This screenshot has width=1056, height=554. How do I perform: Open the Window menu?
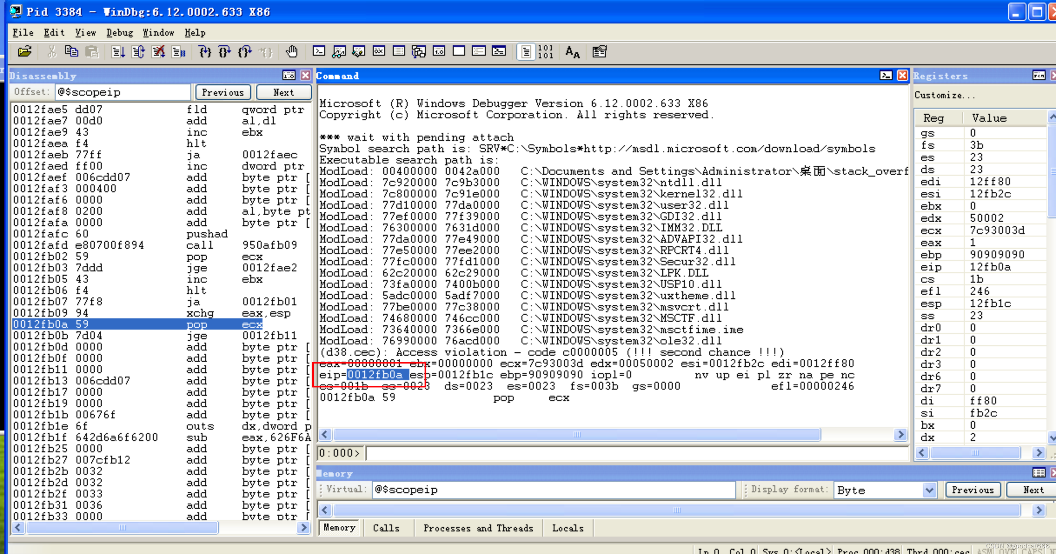point(159,33)
